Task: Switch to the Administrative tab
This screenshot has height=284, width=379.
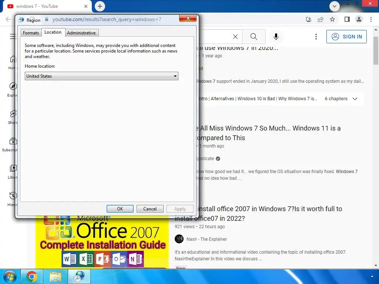Action: pos(81,33)
